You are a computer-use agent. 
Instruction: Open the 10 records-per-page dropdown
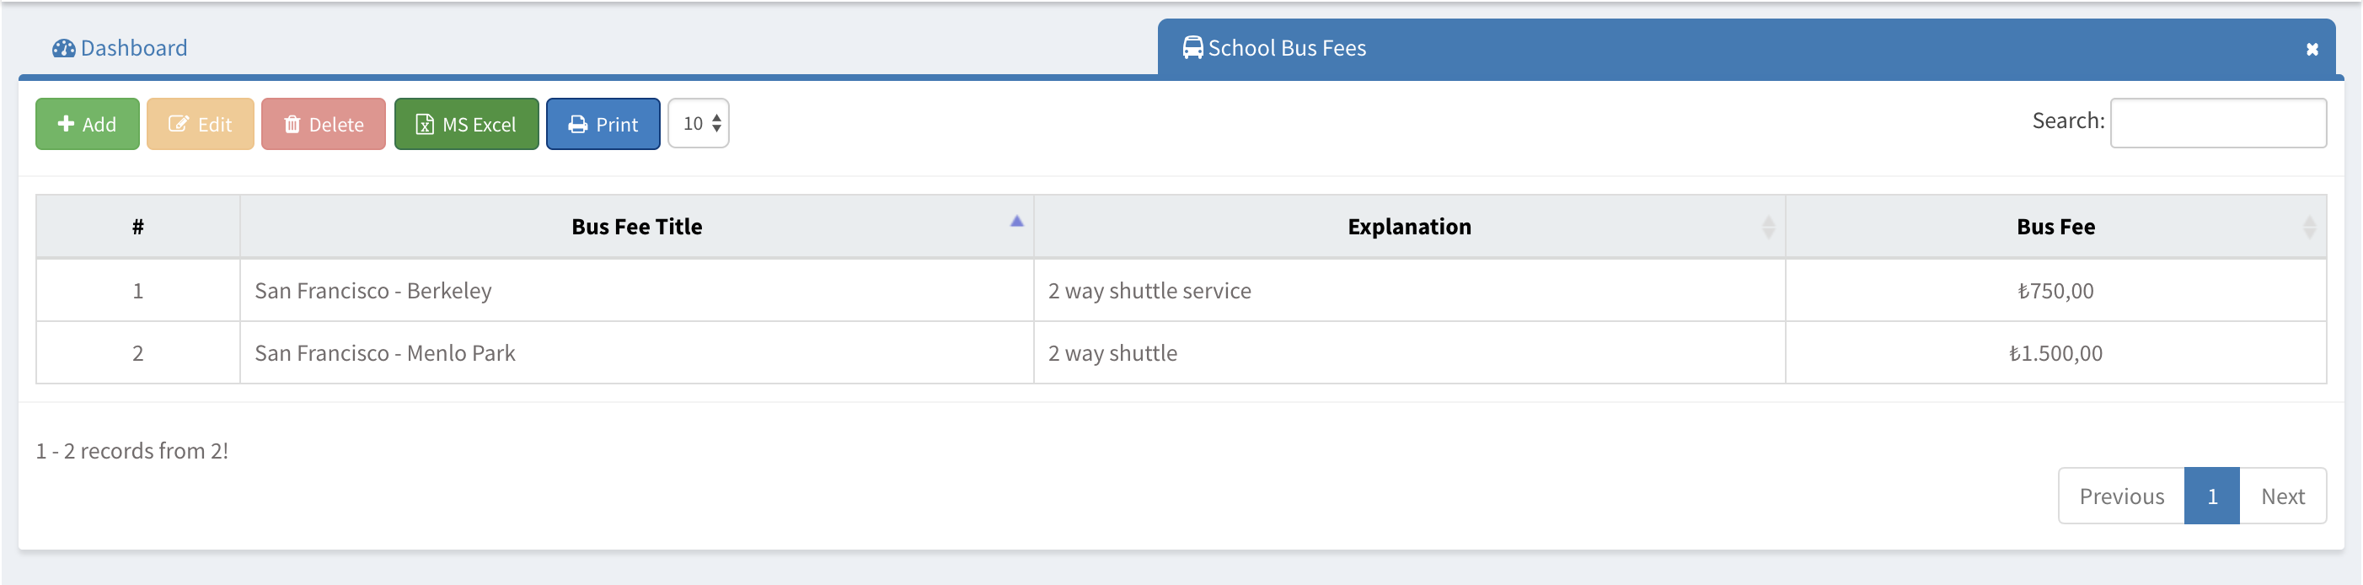tap(698, 123)
